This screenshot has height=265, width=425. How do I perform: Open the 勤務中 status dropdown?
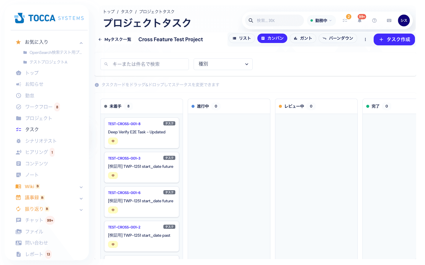pos(321,21)
